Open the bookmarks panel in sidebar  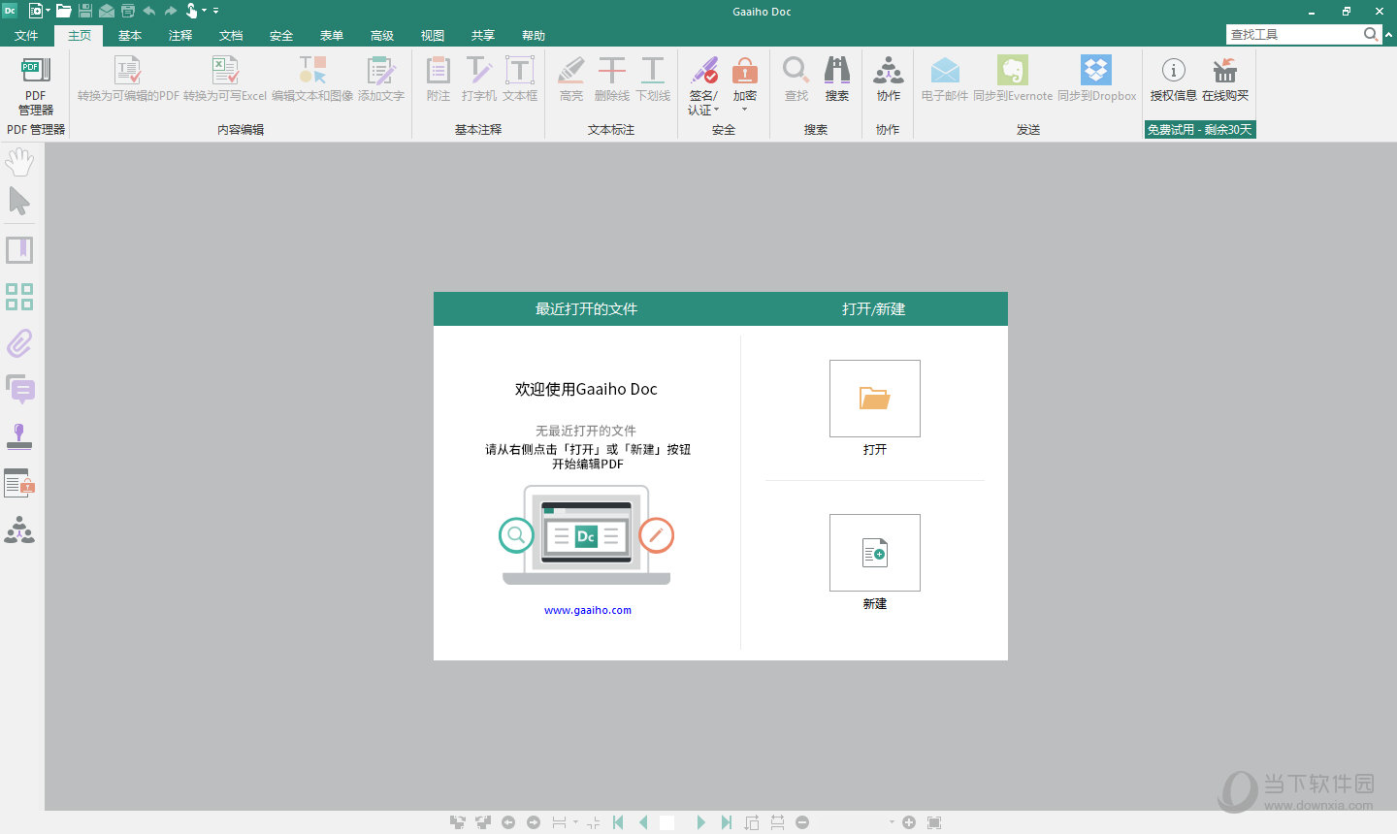(x=19, y=250)
